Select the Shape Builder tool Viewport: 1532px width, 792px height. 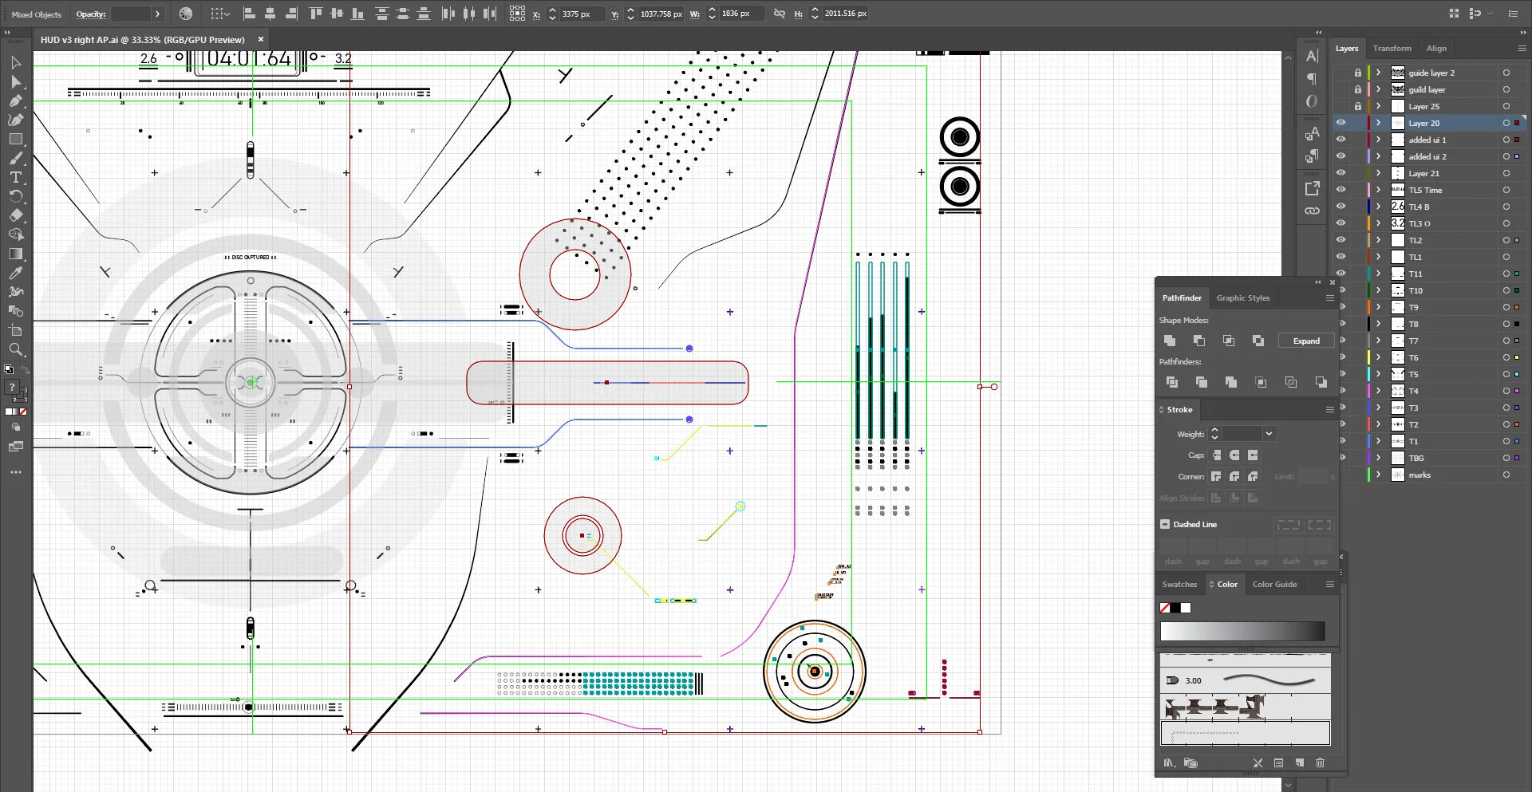coord(16,235)
